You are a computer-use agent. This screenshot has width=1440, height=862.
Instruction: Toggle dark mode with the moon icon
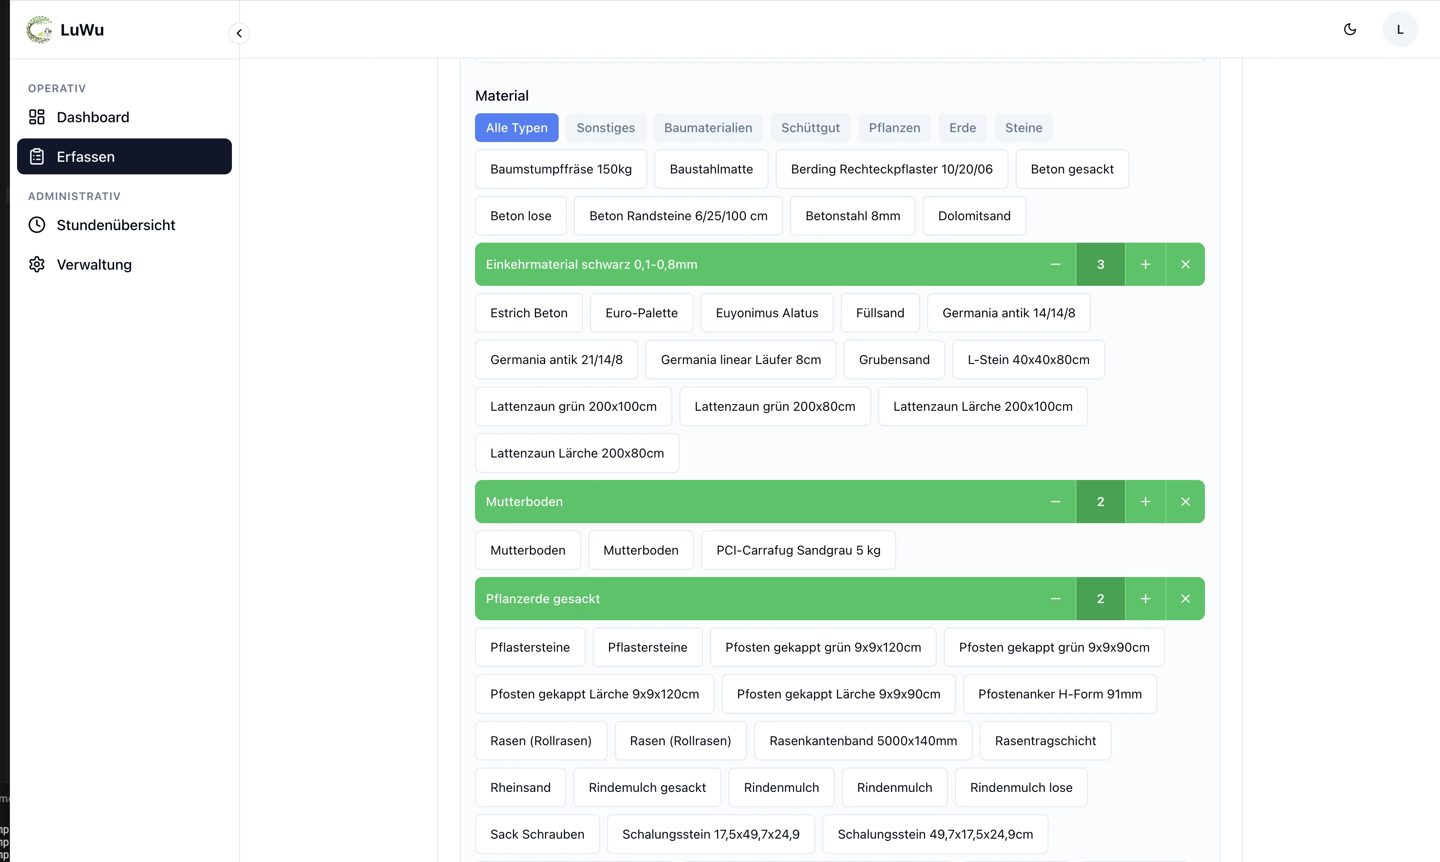pos(1350,29)
